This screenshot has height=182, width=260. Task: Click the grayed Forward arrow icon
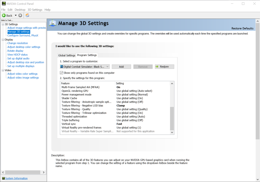(20, 15)
